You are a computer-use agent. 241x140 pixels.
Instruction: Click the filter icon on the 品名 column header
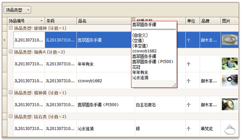[x=133, y=19]
